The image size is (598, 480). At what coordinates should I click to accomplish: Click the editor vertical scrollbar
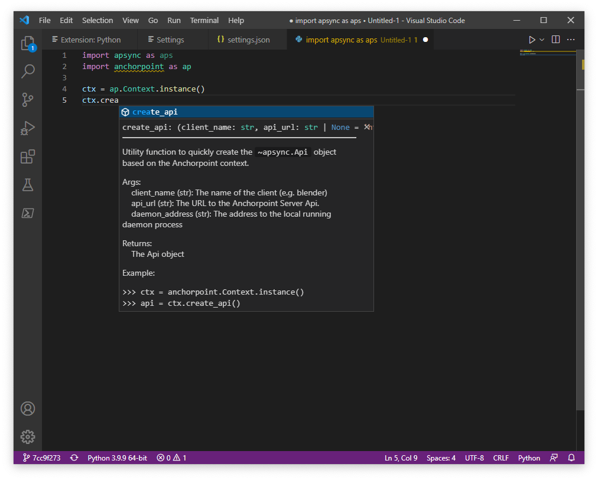click(x=580, y=228)
